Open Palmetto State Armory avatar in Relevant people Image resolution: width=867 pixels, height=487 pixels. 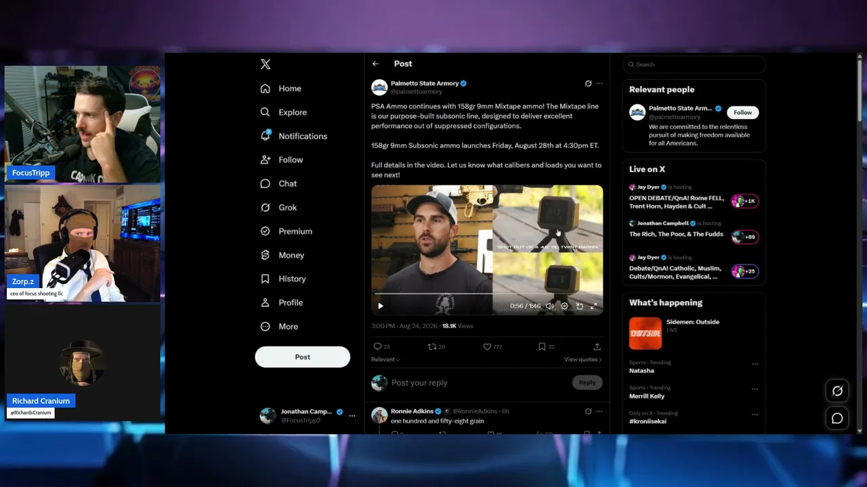coord(637,112)
